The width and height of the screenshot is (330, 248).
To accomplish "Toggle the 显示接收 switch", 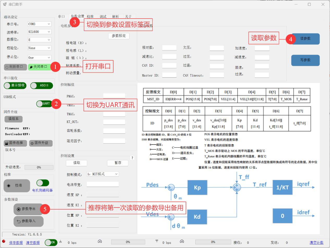I will [x=15, y=85].
